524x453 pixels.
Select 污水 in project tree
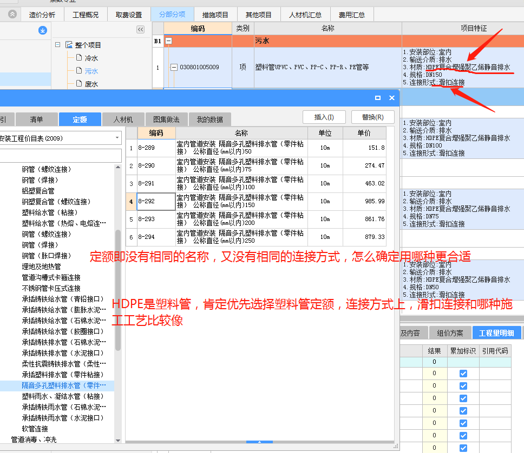click(91, 71)
